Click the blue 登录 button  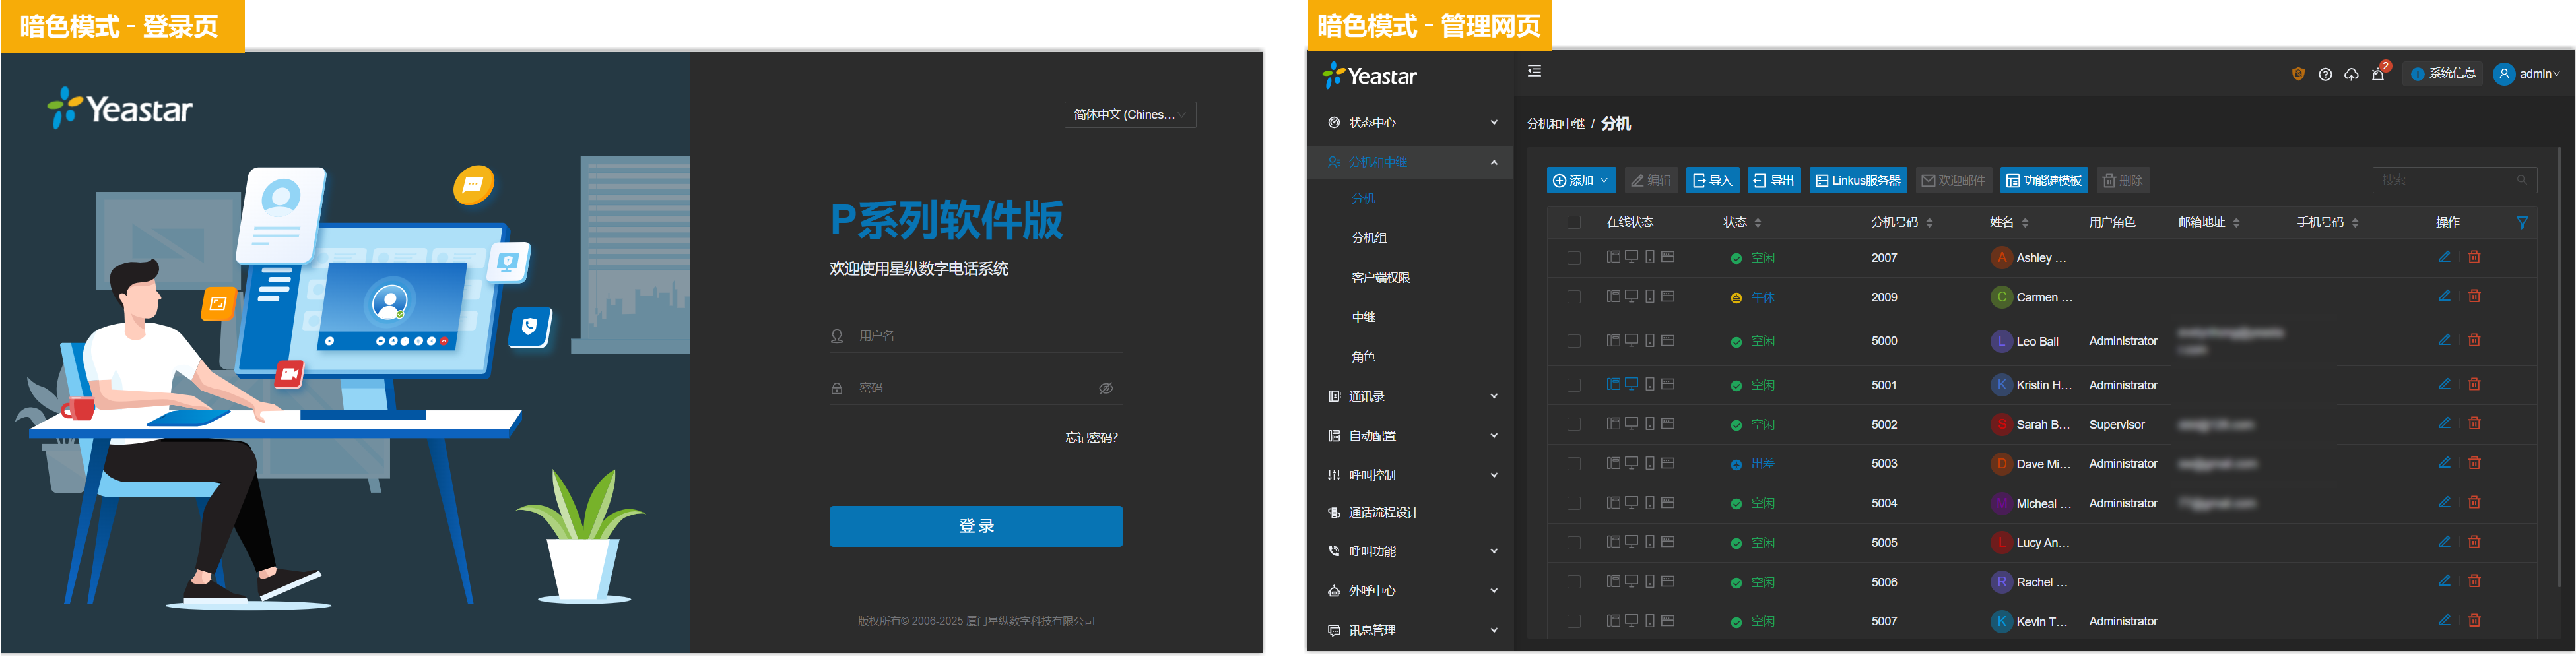975,526
